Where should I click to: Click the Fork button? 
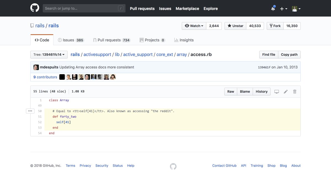tap(275, 26)
